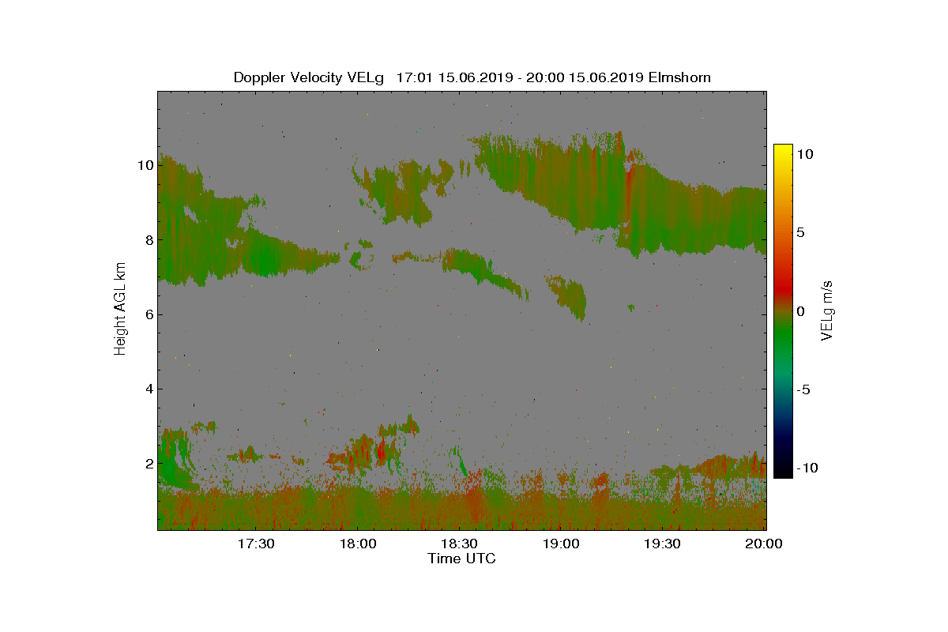This screenshot has height=632, width=948.
Task: Click the height tick label 4
Action: point(148,389)
